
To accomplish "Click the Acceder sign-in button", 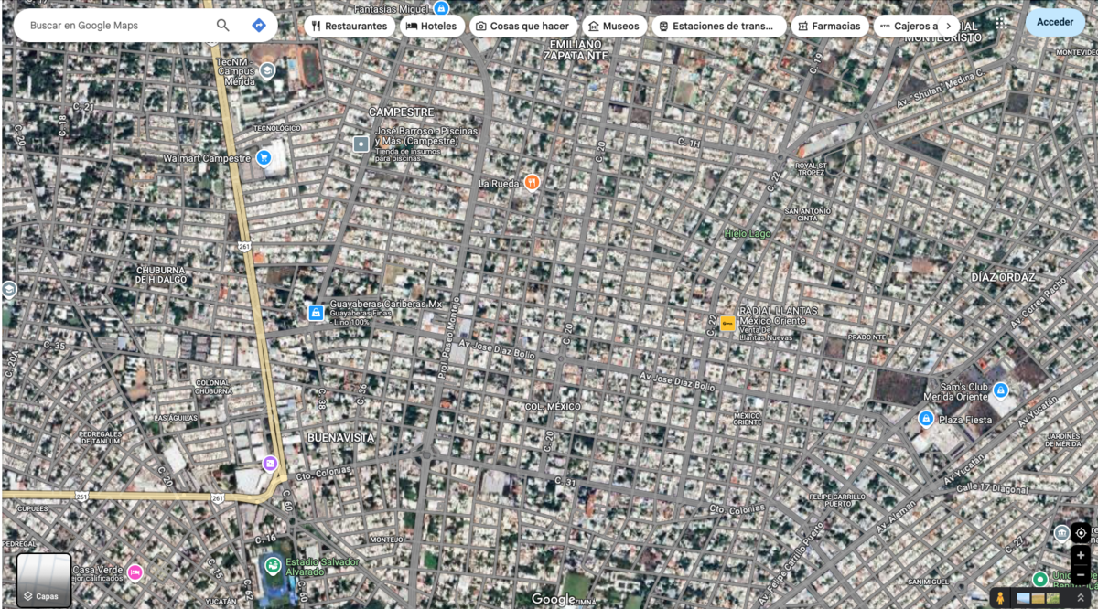I will 1054,22.
